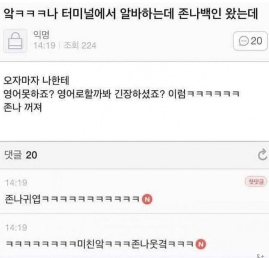Click the body line starting 영어못하죠?
This screenshot has height=258, width=269.
[121, 94]
